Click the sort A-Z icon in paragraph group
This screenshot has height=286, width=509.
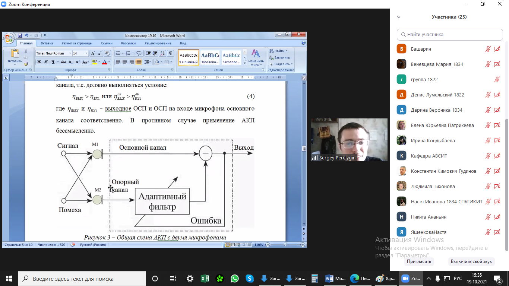pyautogui.click(x=162, y=53)
